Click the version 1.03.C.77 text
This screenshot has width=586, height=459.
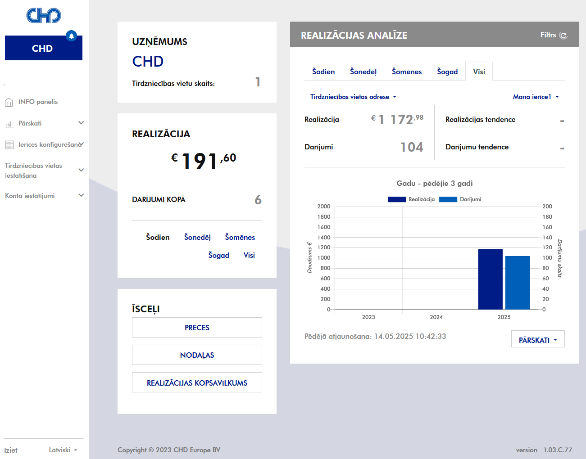point(544,450)
